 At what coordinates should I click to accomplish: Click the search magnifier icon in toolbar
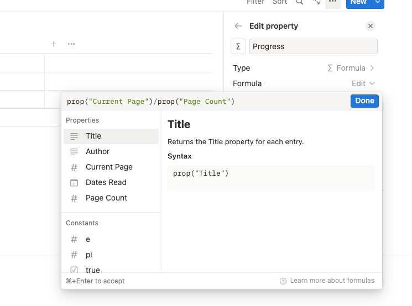[299, 2]
